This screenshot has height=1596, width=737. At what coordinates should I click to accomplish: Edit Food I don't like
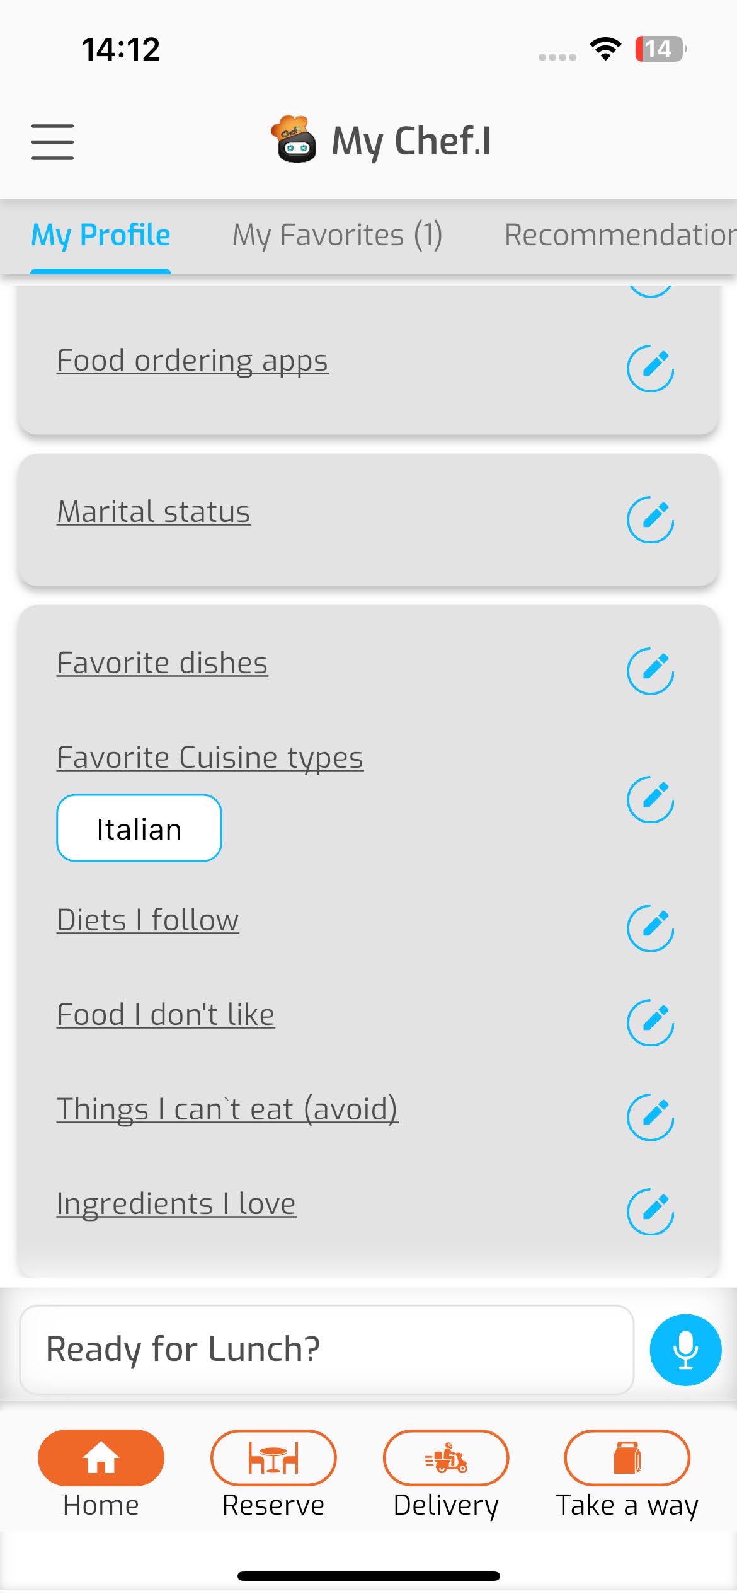(650, 1022)
